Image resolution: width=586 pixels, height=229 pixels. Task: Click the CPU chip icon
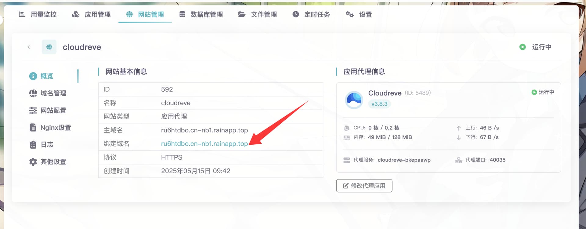click(346, 128)
